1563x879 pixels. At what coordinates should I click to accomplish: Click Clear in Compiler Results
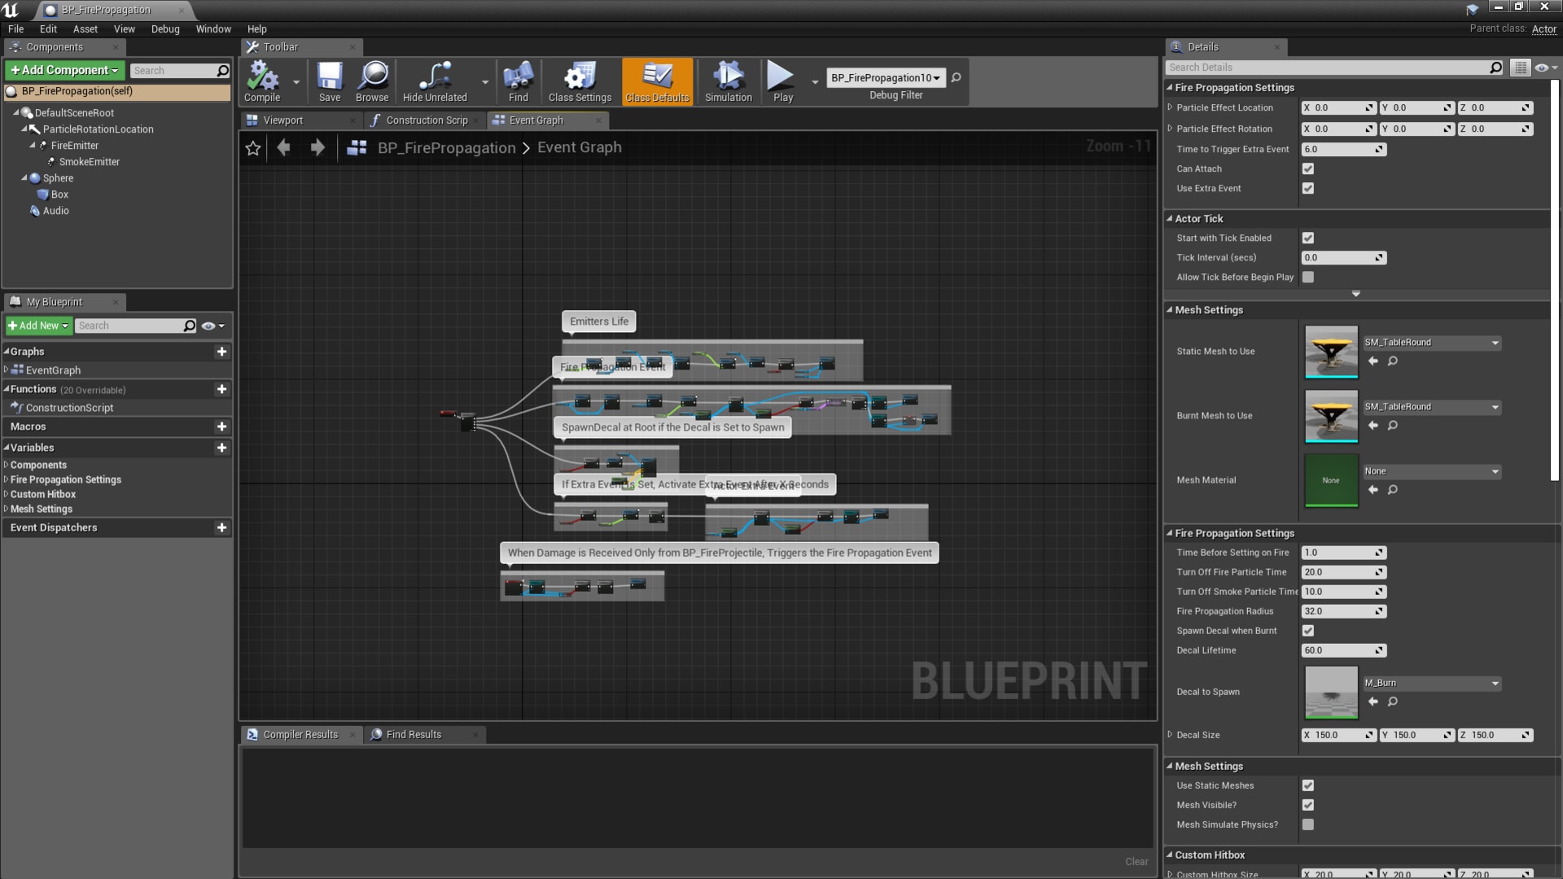pos(1136,861)
